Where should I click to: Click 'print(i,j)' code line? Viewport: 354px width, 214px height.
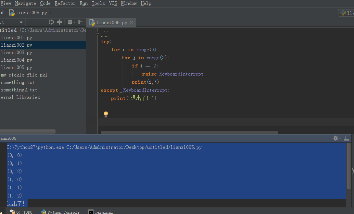tap(145, 82)
